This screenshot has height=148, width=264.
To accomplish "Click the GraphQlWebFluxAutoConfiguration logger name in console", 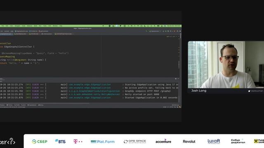I will pos(94,91).
